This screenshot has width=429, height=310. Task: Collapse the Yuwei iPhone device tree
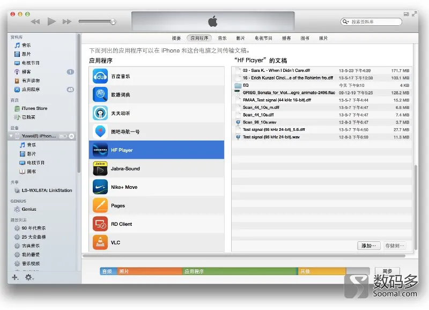point(11,136)
